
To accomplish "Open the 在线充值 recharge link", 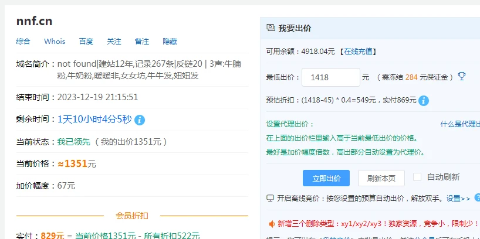I will [x=360, y=51].
